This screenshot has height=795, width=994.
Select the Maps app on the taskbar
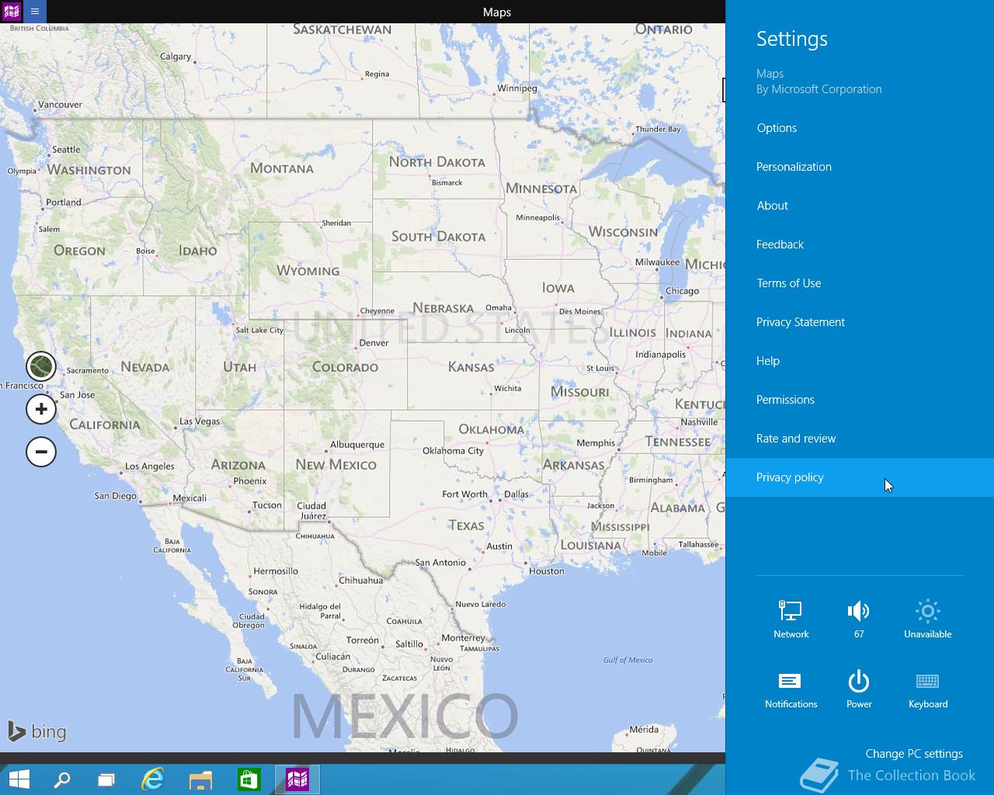[297, 779]
